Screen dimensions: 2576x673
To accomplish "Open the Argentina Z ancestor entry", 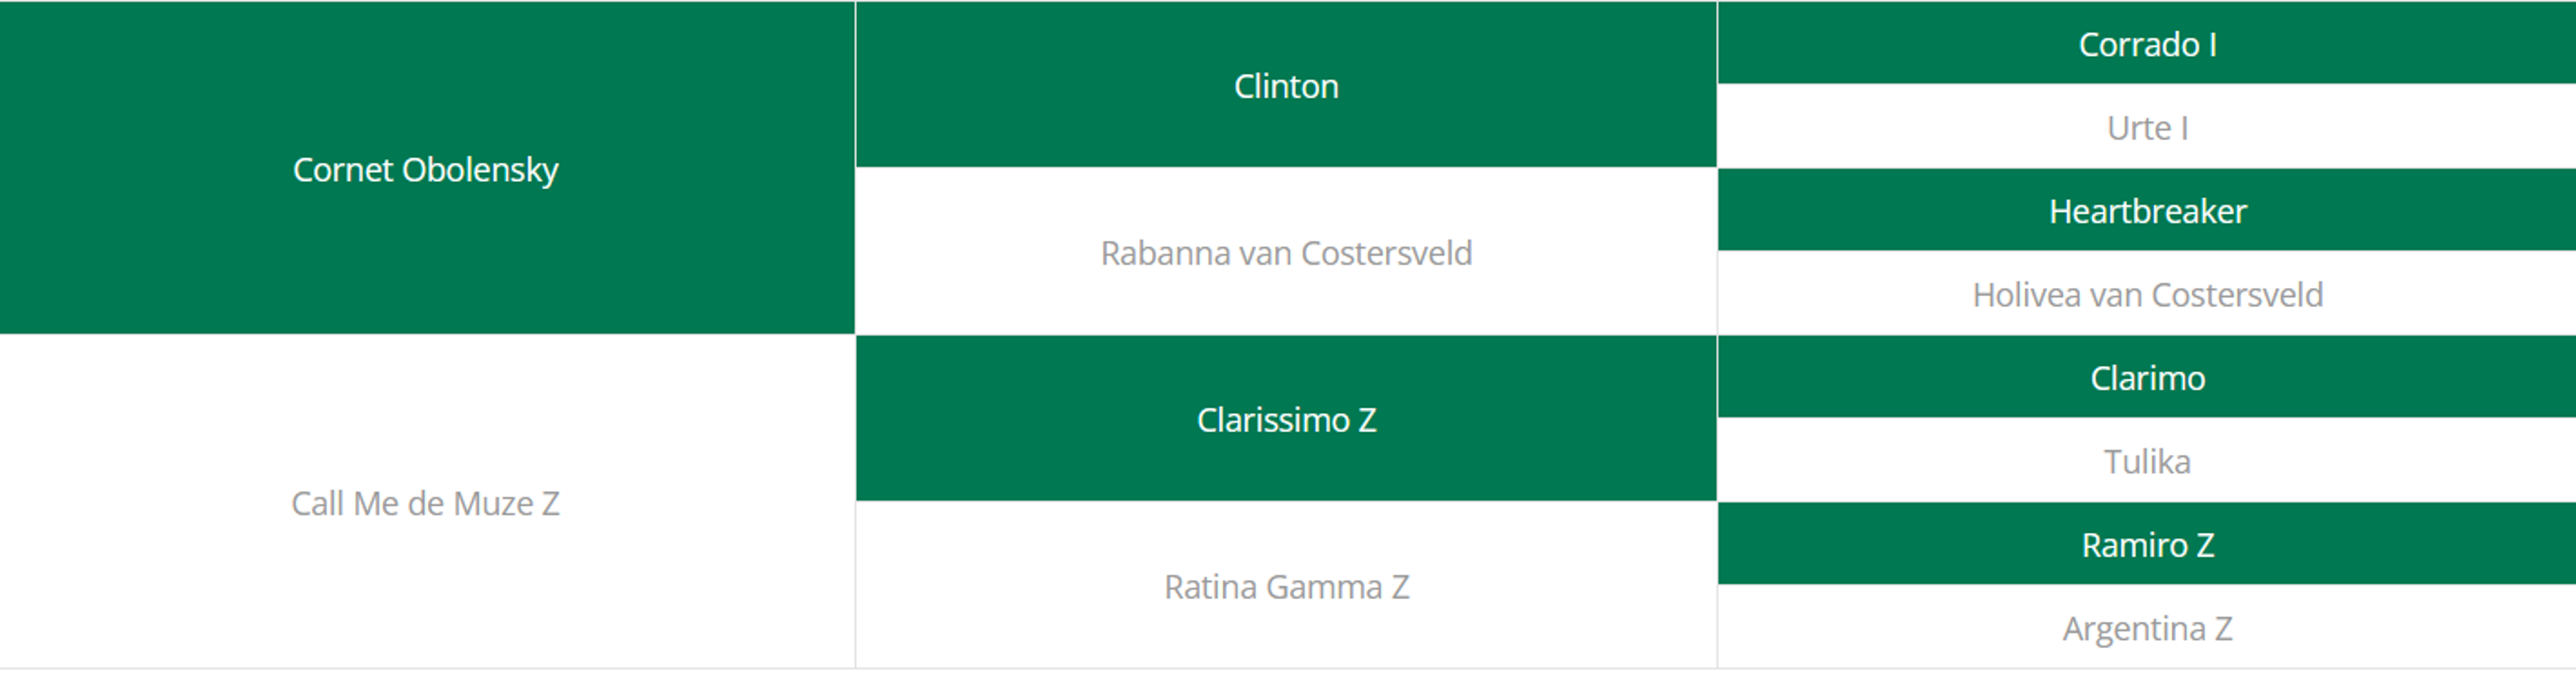I will tap(2147, 627).
